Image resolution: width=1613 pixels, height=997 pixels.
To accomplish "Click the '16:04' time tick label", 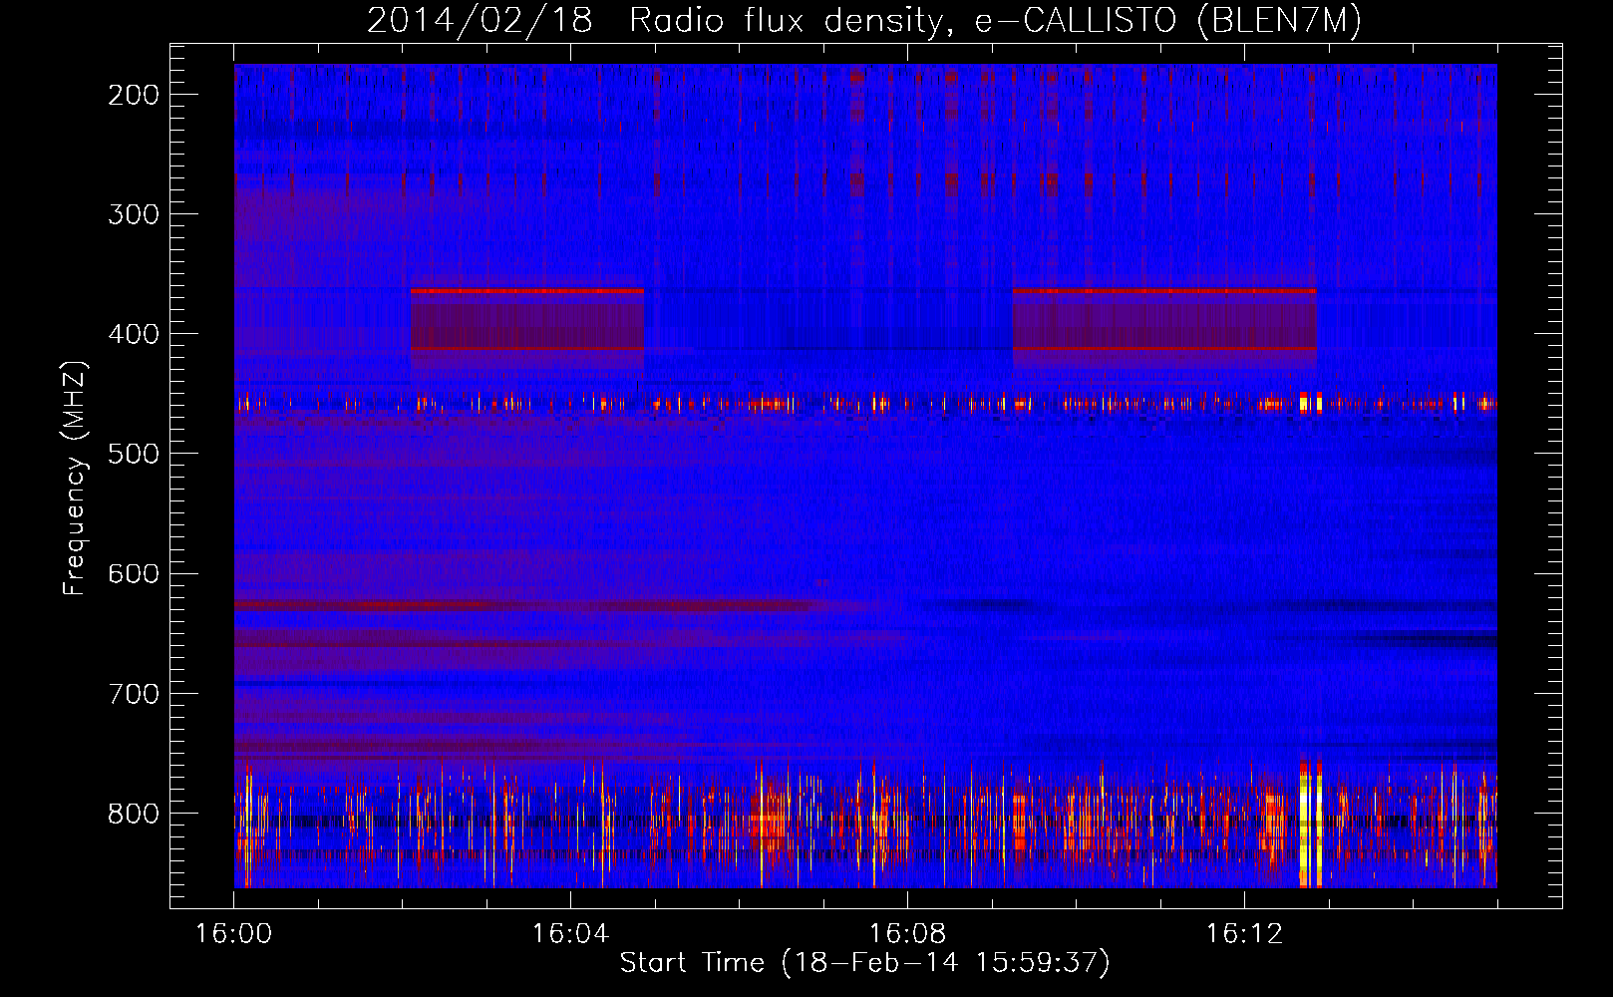I will pos(570,934).
